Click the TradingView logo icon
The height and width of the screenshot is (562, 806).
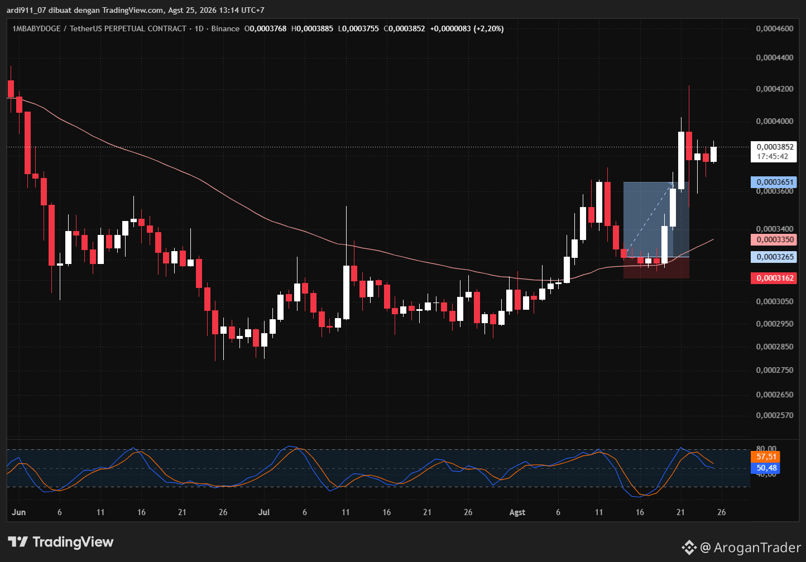[x=18, y=542]
